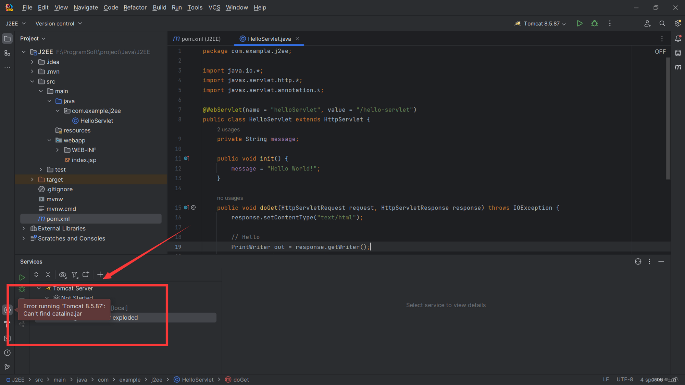Open the Git tool window icon
This screenshot has height=385, width=685.
click(x=7, y=367)
